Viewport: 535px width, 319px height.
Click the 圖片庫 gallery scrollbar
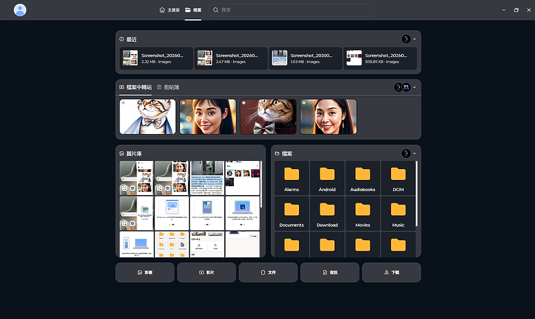pos(261,184)
